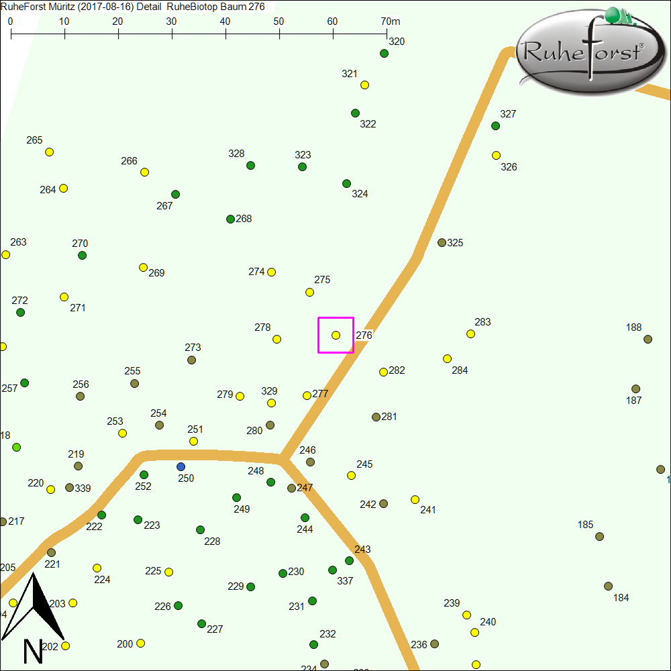This screenshot has height=671, width=671.
Task: Select yellow tree marker 275
Action: pos(309,292)
